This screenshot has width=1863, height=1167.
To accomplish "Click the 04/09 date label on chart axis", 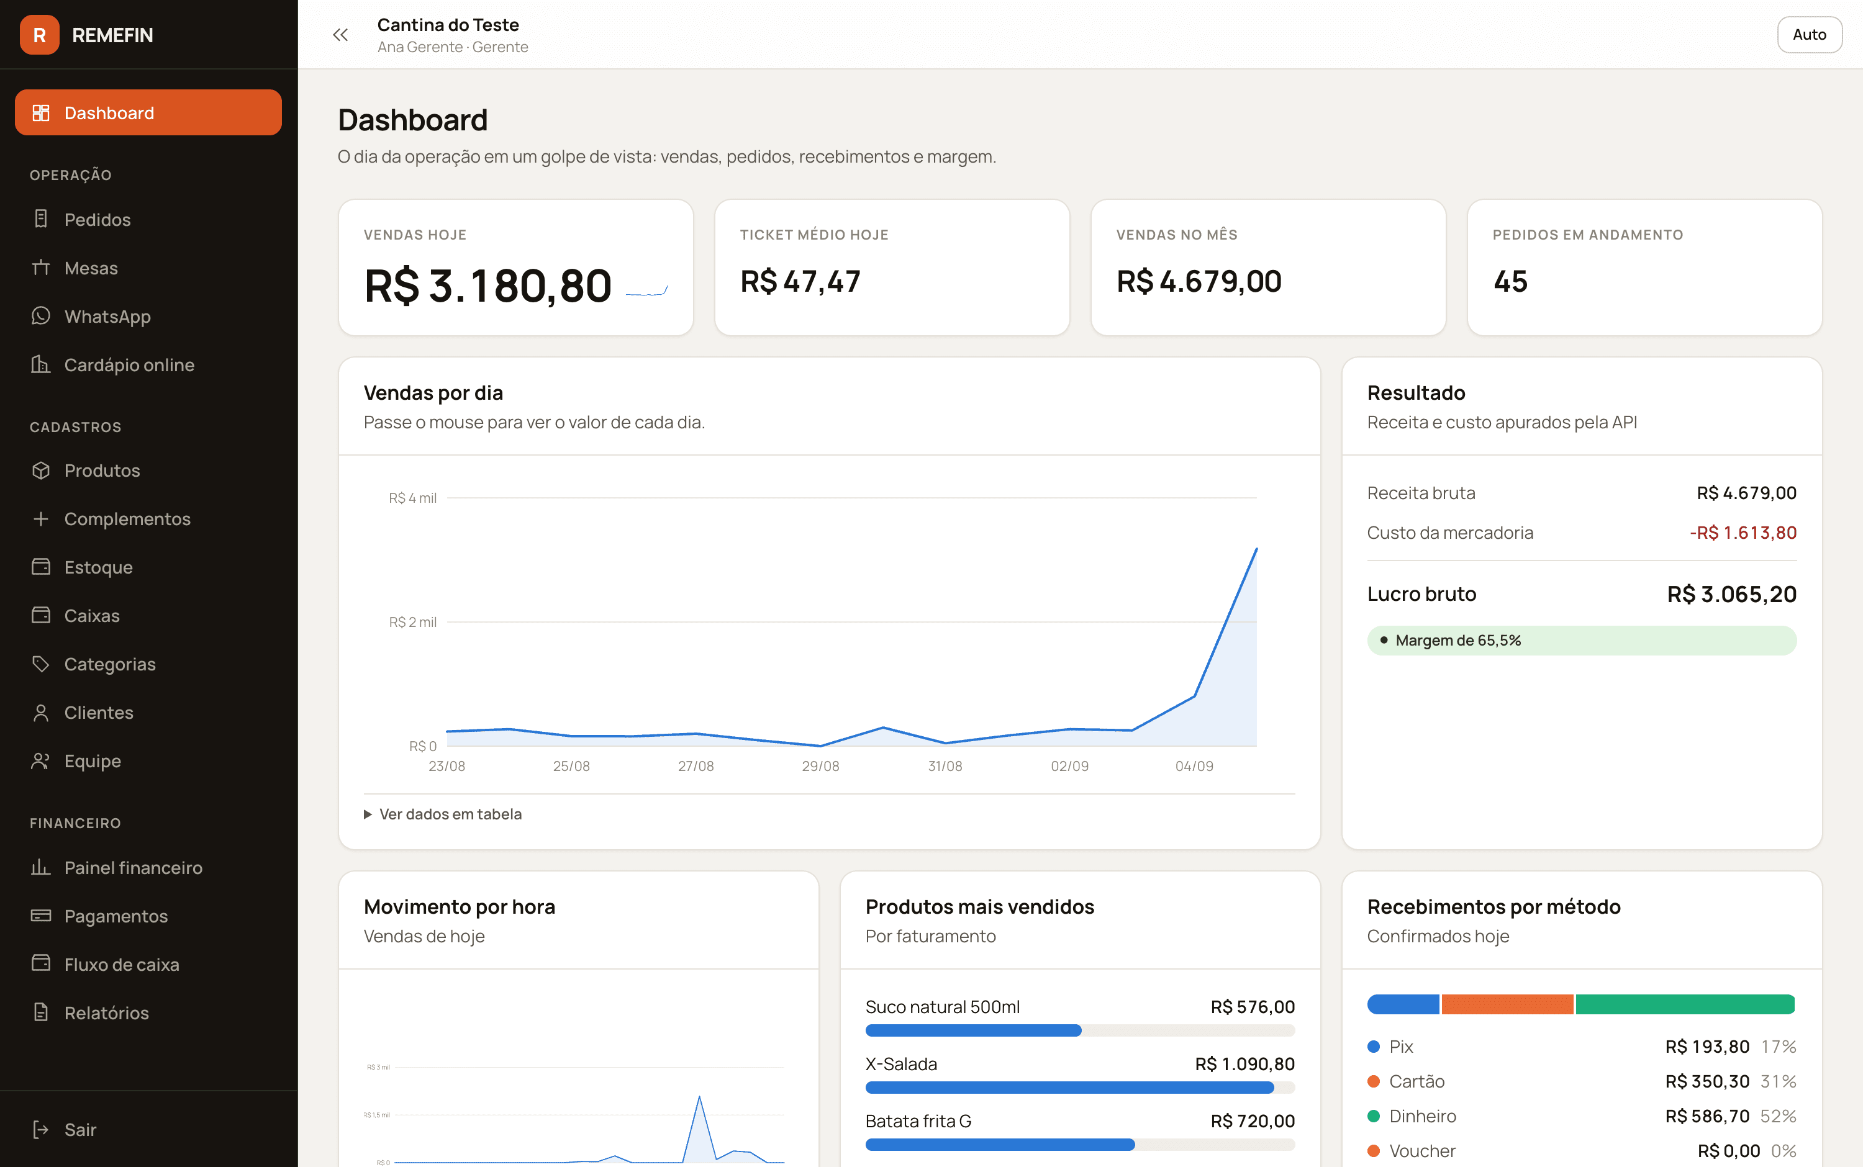I will [x=1194, y=767].
